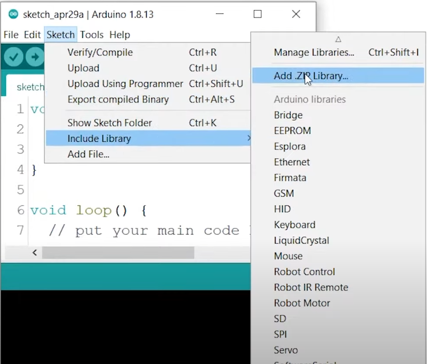Include the HID library
The width and height of the screenshot is (427, 364).
pos(338,209)
